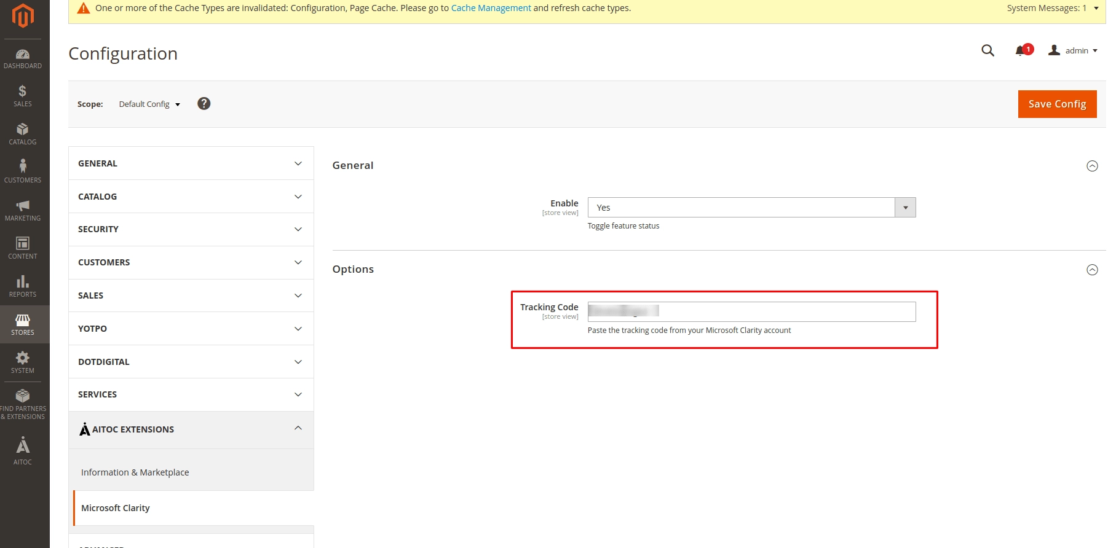Open the Catalog sidebar menu
Viewport: 1116px width, 548px height.
(x=23, y=135)
